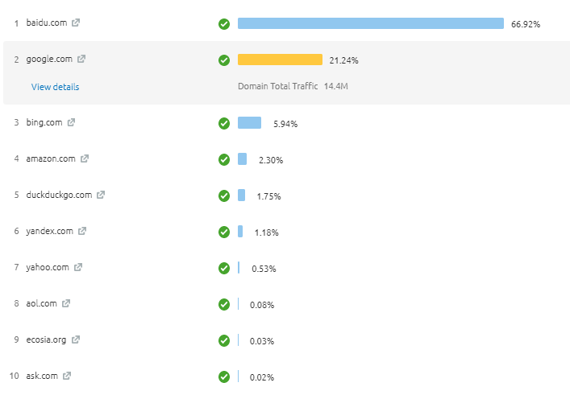Open google.com external link icon

(81, 59)
